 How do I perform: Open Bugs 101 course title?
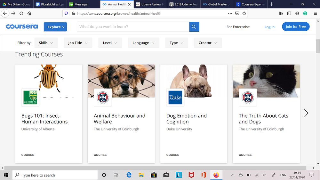(x=44, y=119)
